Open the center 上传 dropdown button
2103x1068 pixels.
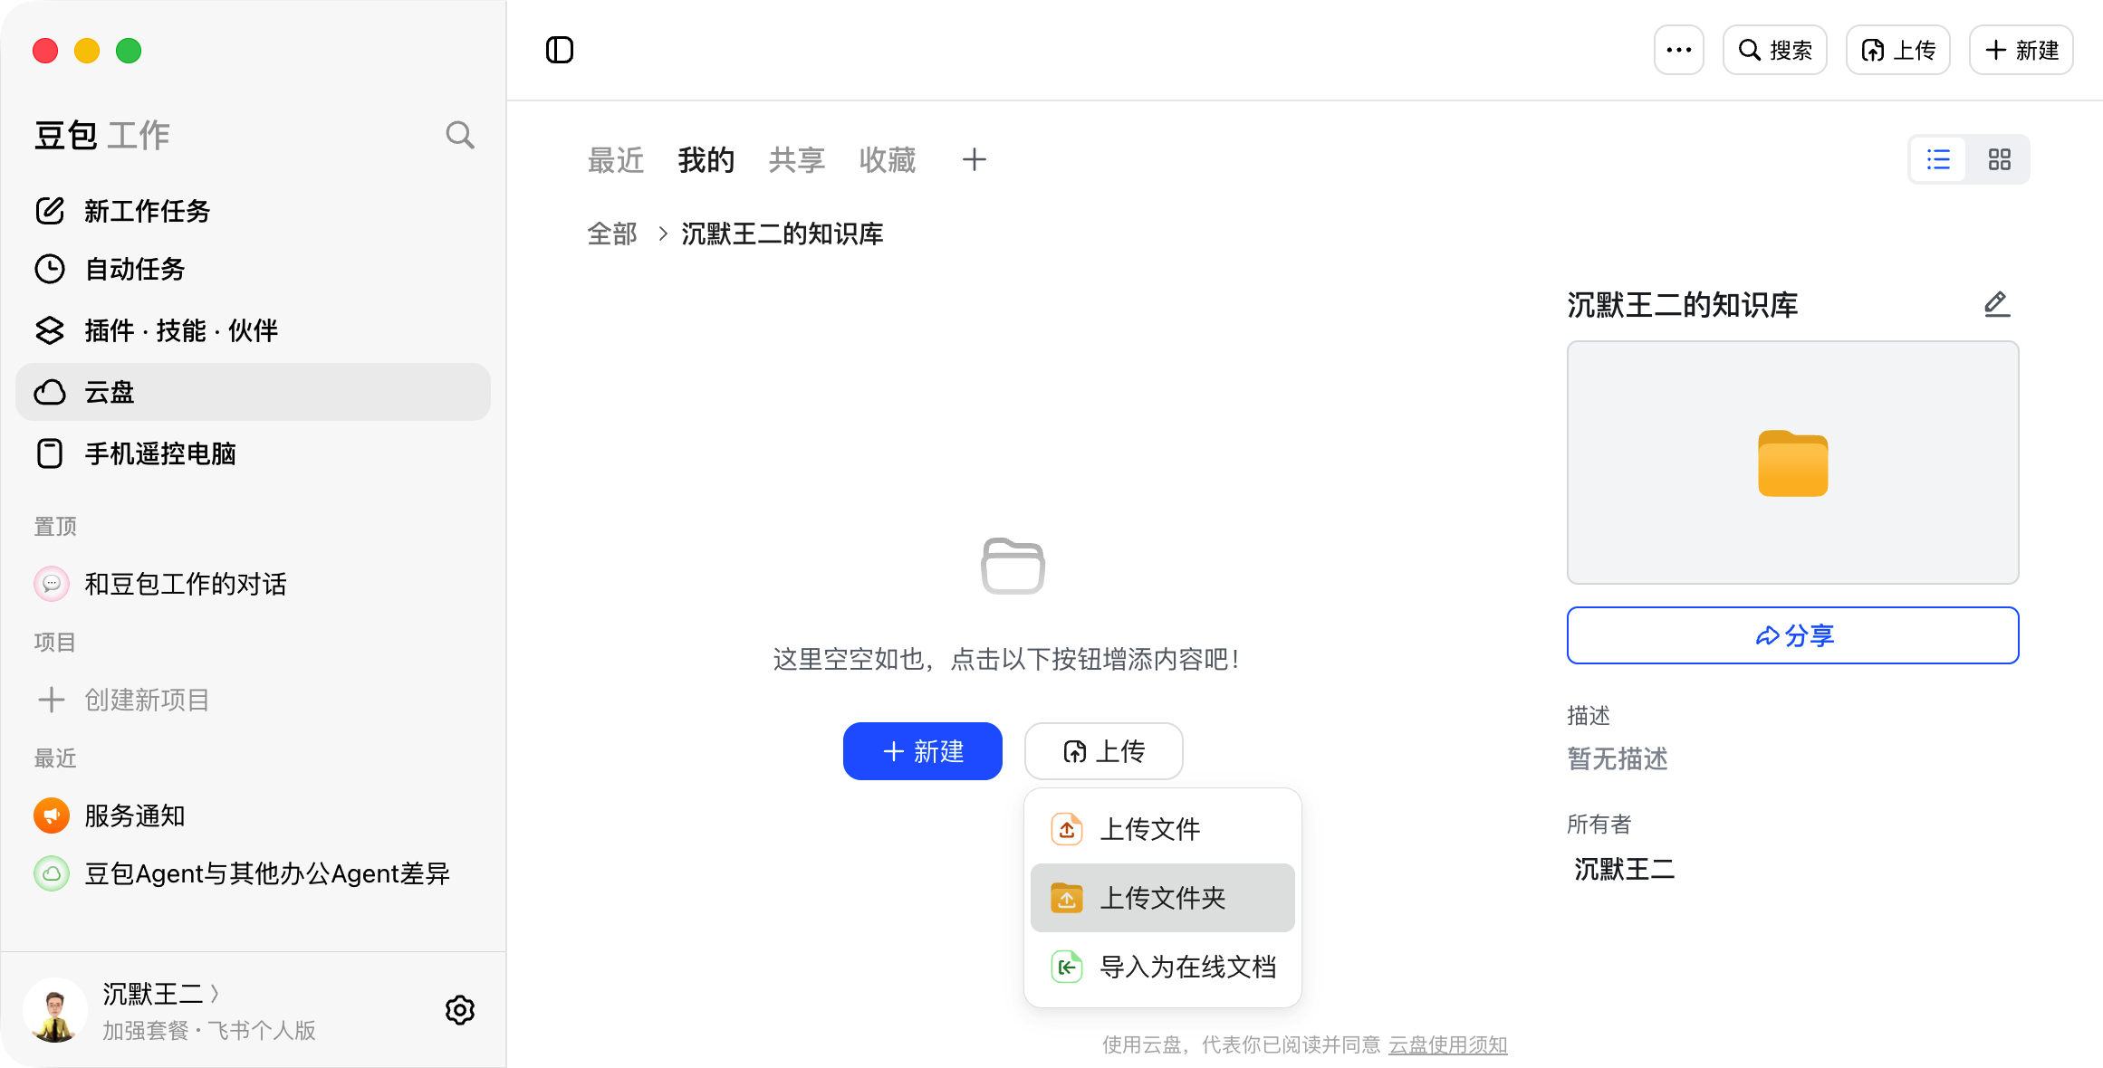pos(1104,751)
